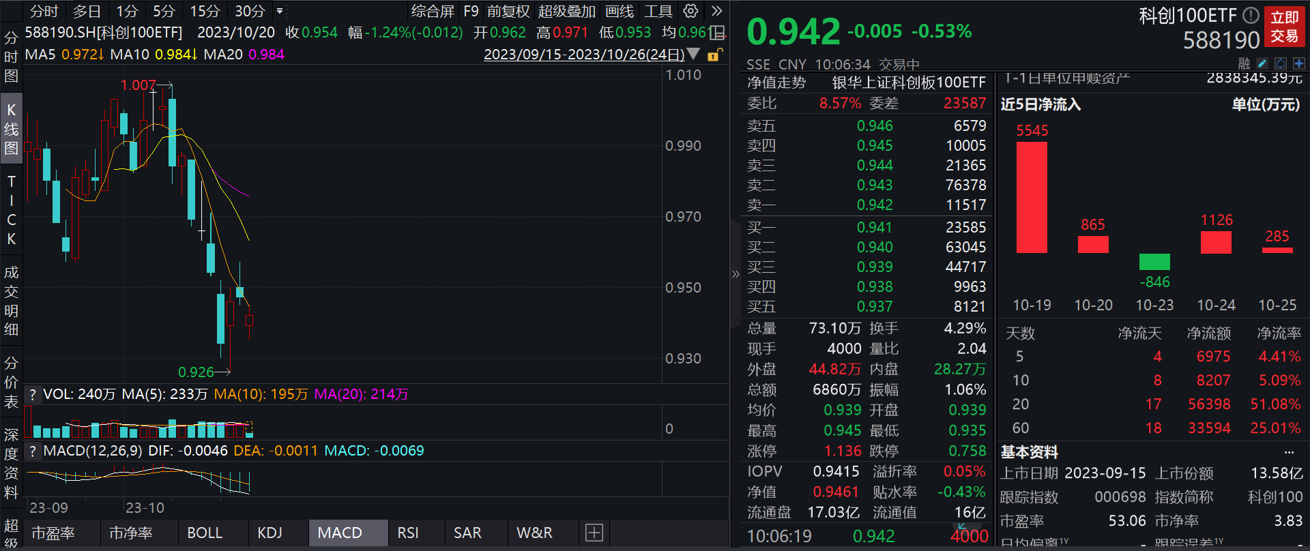1310x551 pixels.
Task: Click the 融 margin trading marker
Action: point(1244,63)
